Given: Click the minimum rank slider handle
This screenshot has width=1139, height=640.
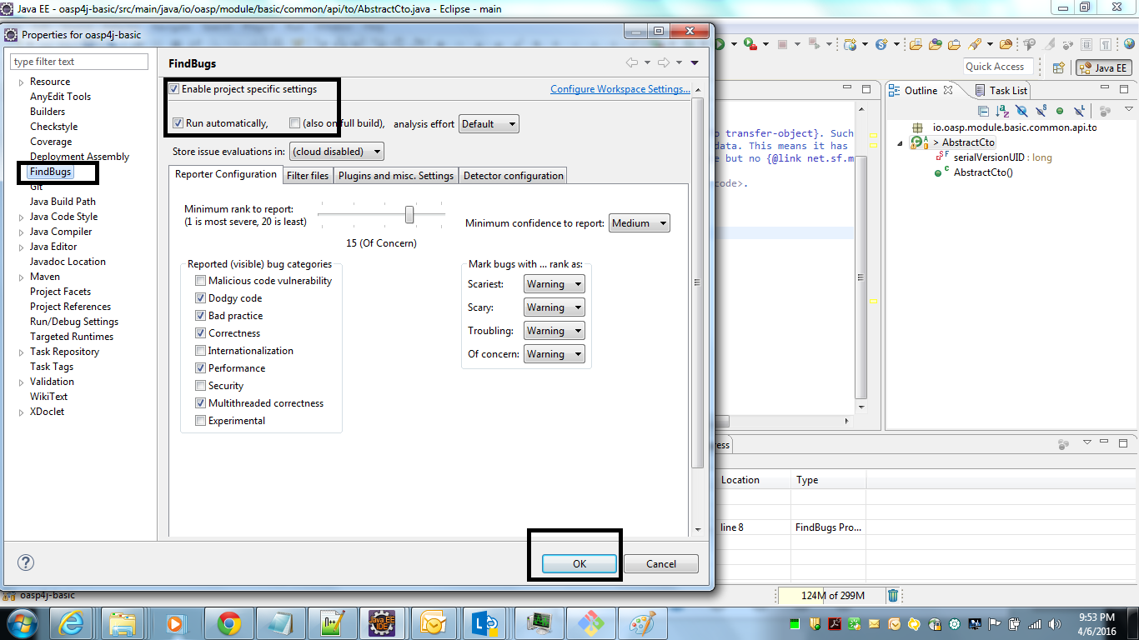Looking at the screenshot, I should [409, 215].
